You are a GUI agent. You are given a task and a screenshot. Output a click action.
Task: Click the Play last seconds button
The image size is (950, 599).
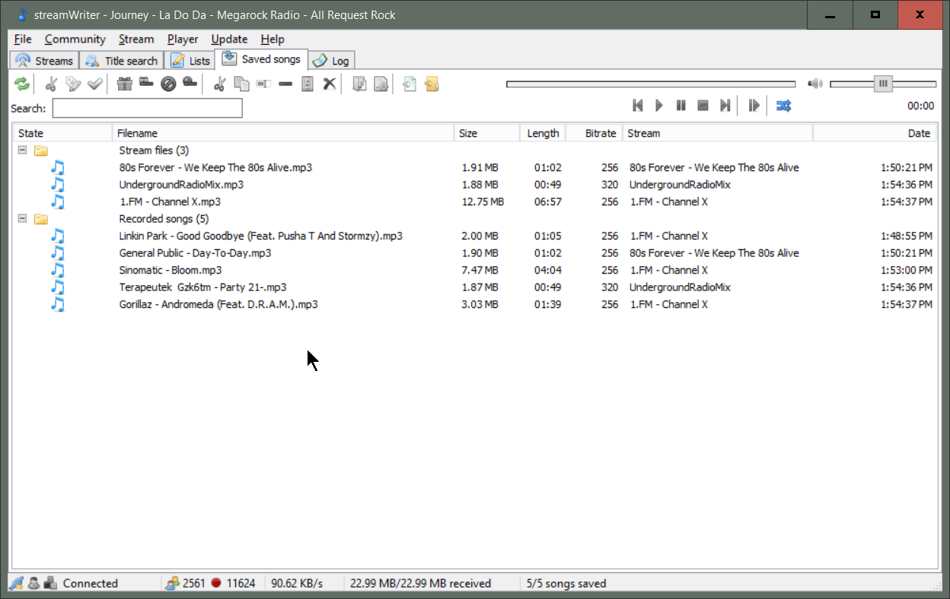pyautogui.click(x=754, y=106)
